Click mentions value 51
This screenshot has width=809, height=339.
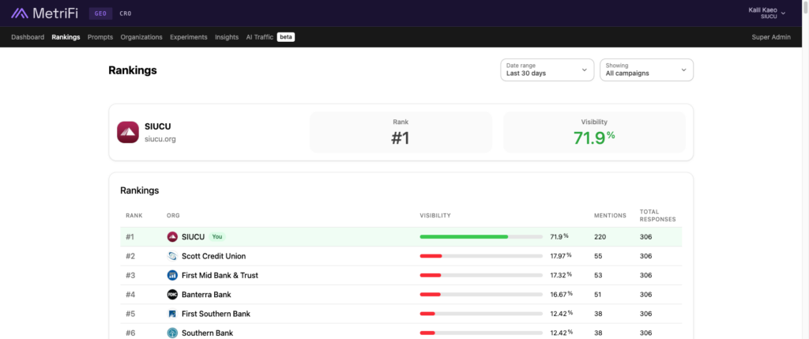click(x=598, y=295)
